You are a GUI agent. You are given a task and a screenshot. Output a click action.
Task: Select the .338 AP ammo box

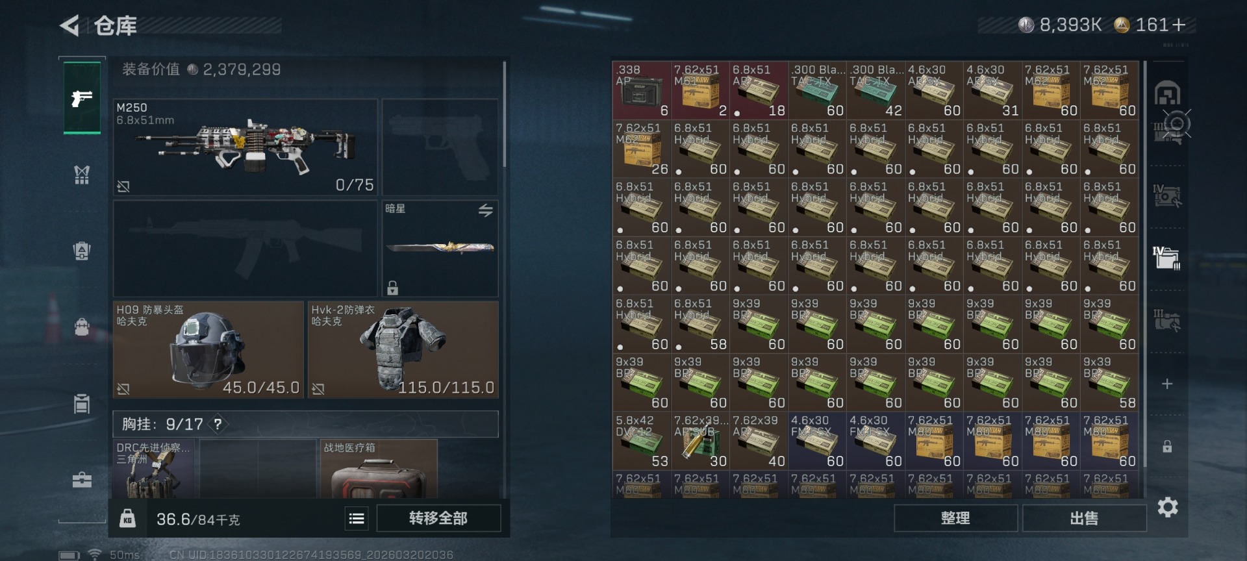pyautogui.click(x=641, y=90)
